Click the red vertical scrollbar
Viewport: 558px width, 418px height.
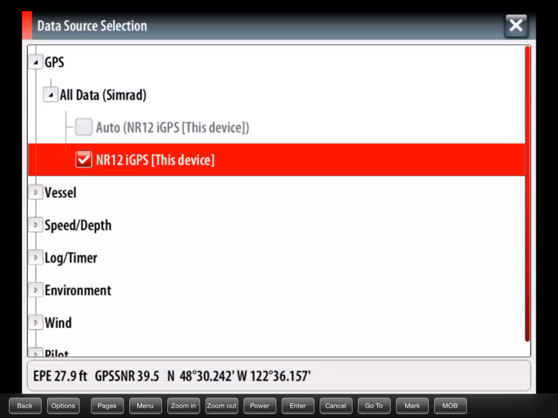click(x=527, y=194)
